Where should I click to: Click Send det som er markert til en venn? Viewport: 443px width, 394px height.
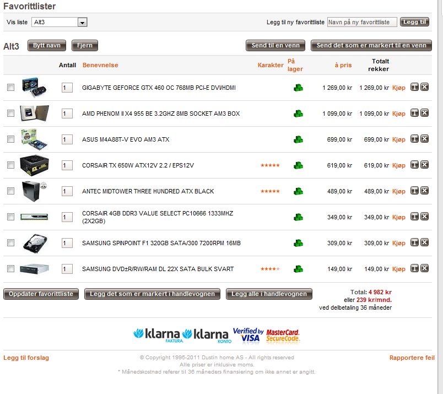371,46
